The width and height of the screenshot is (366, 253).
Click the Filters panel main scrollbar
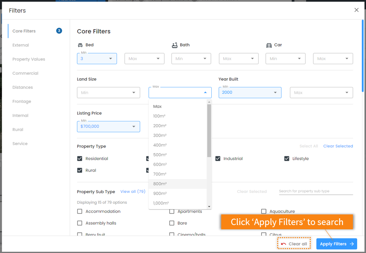click(362, 56)
